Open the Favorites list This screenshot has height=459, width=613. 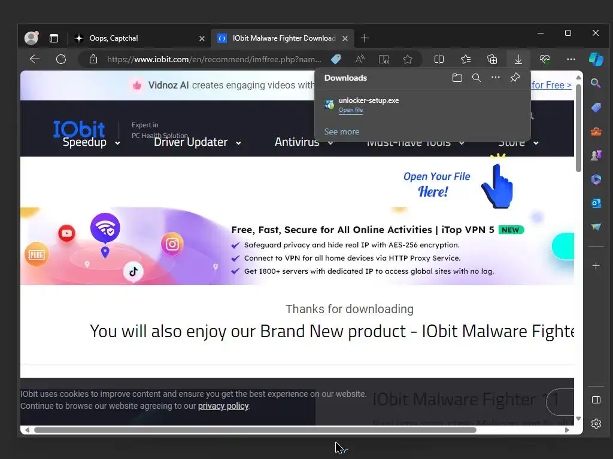pyautogui.click(x=466, y=59)
